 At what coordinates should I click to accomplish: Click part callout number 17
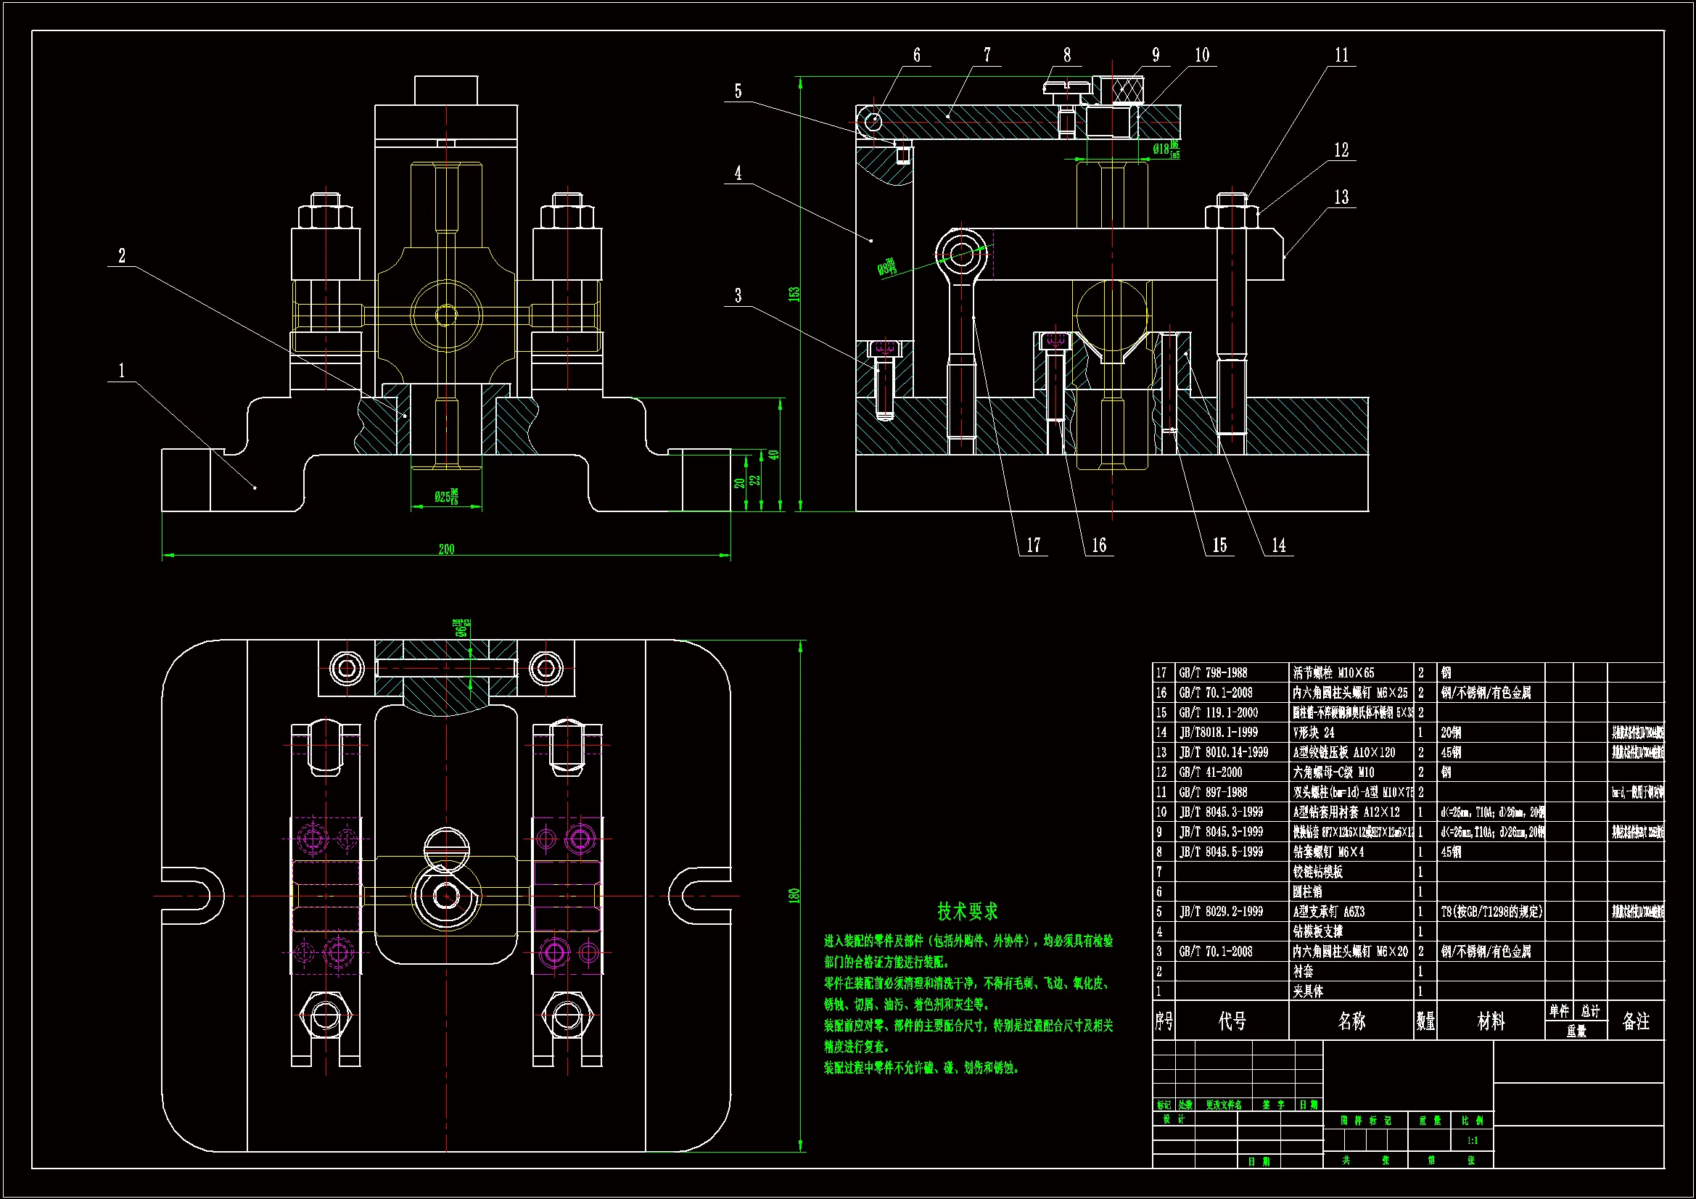(1033, 545)
